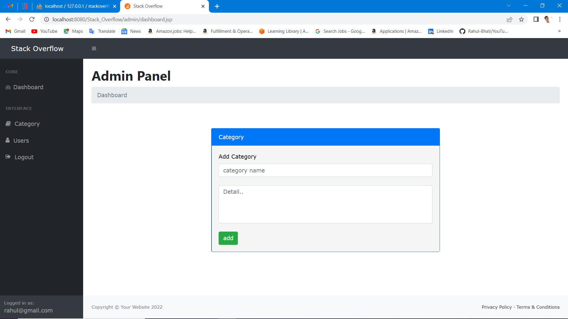Open the Terms & Conditions link
Viewport: 568px width, 319px height.
tap(538, 307)
